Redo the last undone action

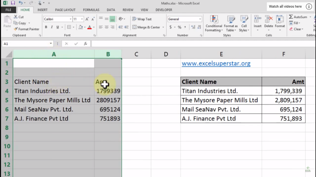point(31,3)
